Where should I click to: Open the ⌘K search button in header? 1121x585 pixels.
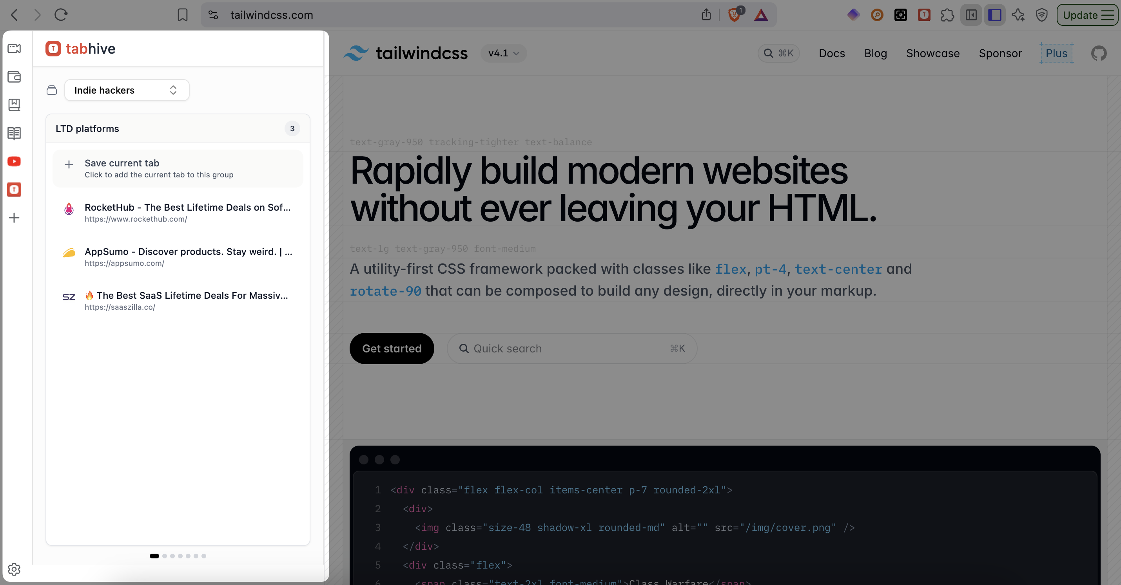[778, 53]
